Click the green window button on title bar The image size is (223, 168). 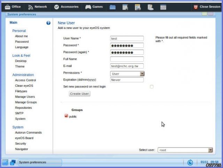pos(204,14)
